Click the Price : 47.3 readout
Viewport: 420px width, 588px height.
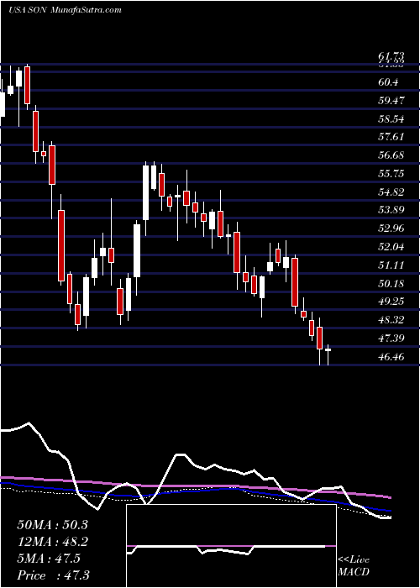(53, 575)
